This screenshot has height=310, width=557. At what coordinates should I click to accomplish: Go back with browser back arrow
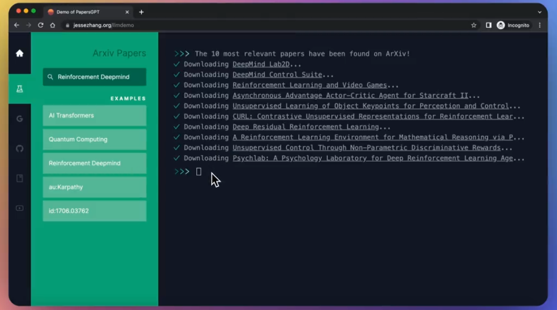point(16,25)
